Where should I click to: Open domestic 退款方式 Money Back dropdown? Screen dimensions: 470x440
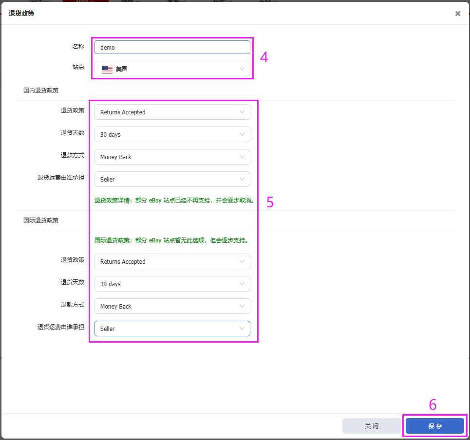click(x=172, y=157)
